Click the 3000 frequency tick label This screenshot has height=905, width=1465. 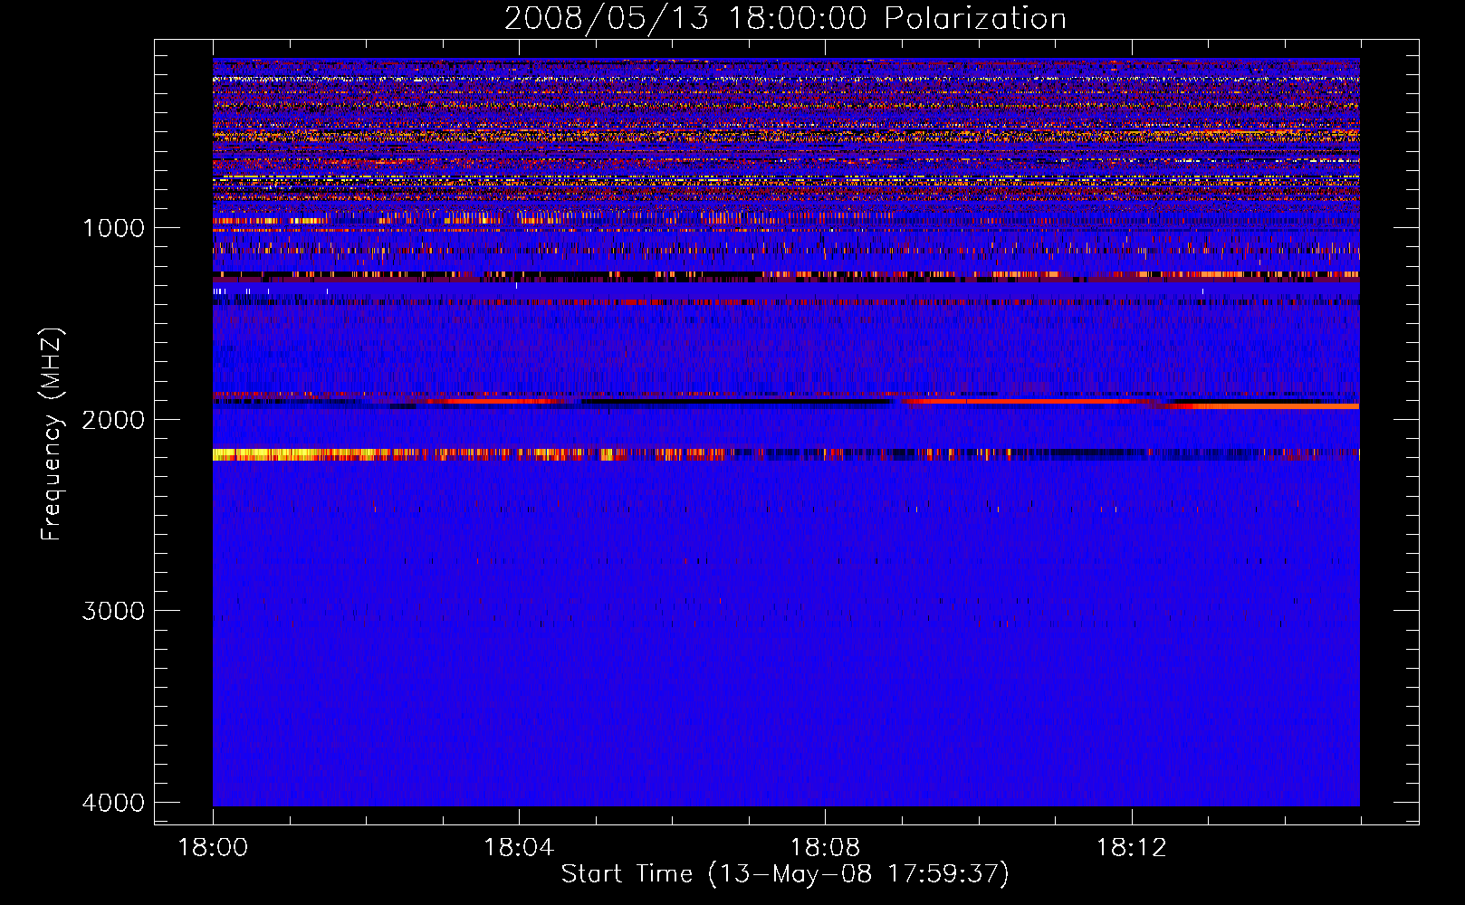113,611
